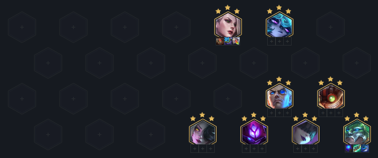The height and width of the screenshot is (158, 378).
Task: Pick the monocle man champion portrait
Action: pyautogui.click(x=280, y=97)
